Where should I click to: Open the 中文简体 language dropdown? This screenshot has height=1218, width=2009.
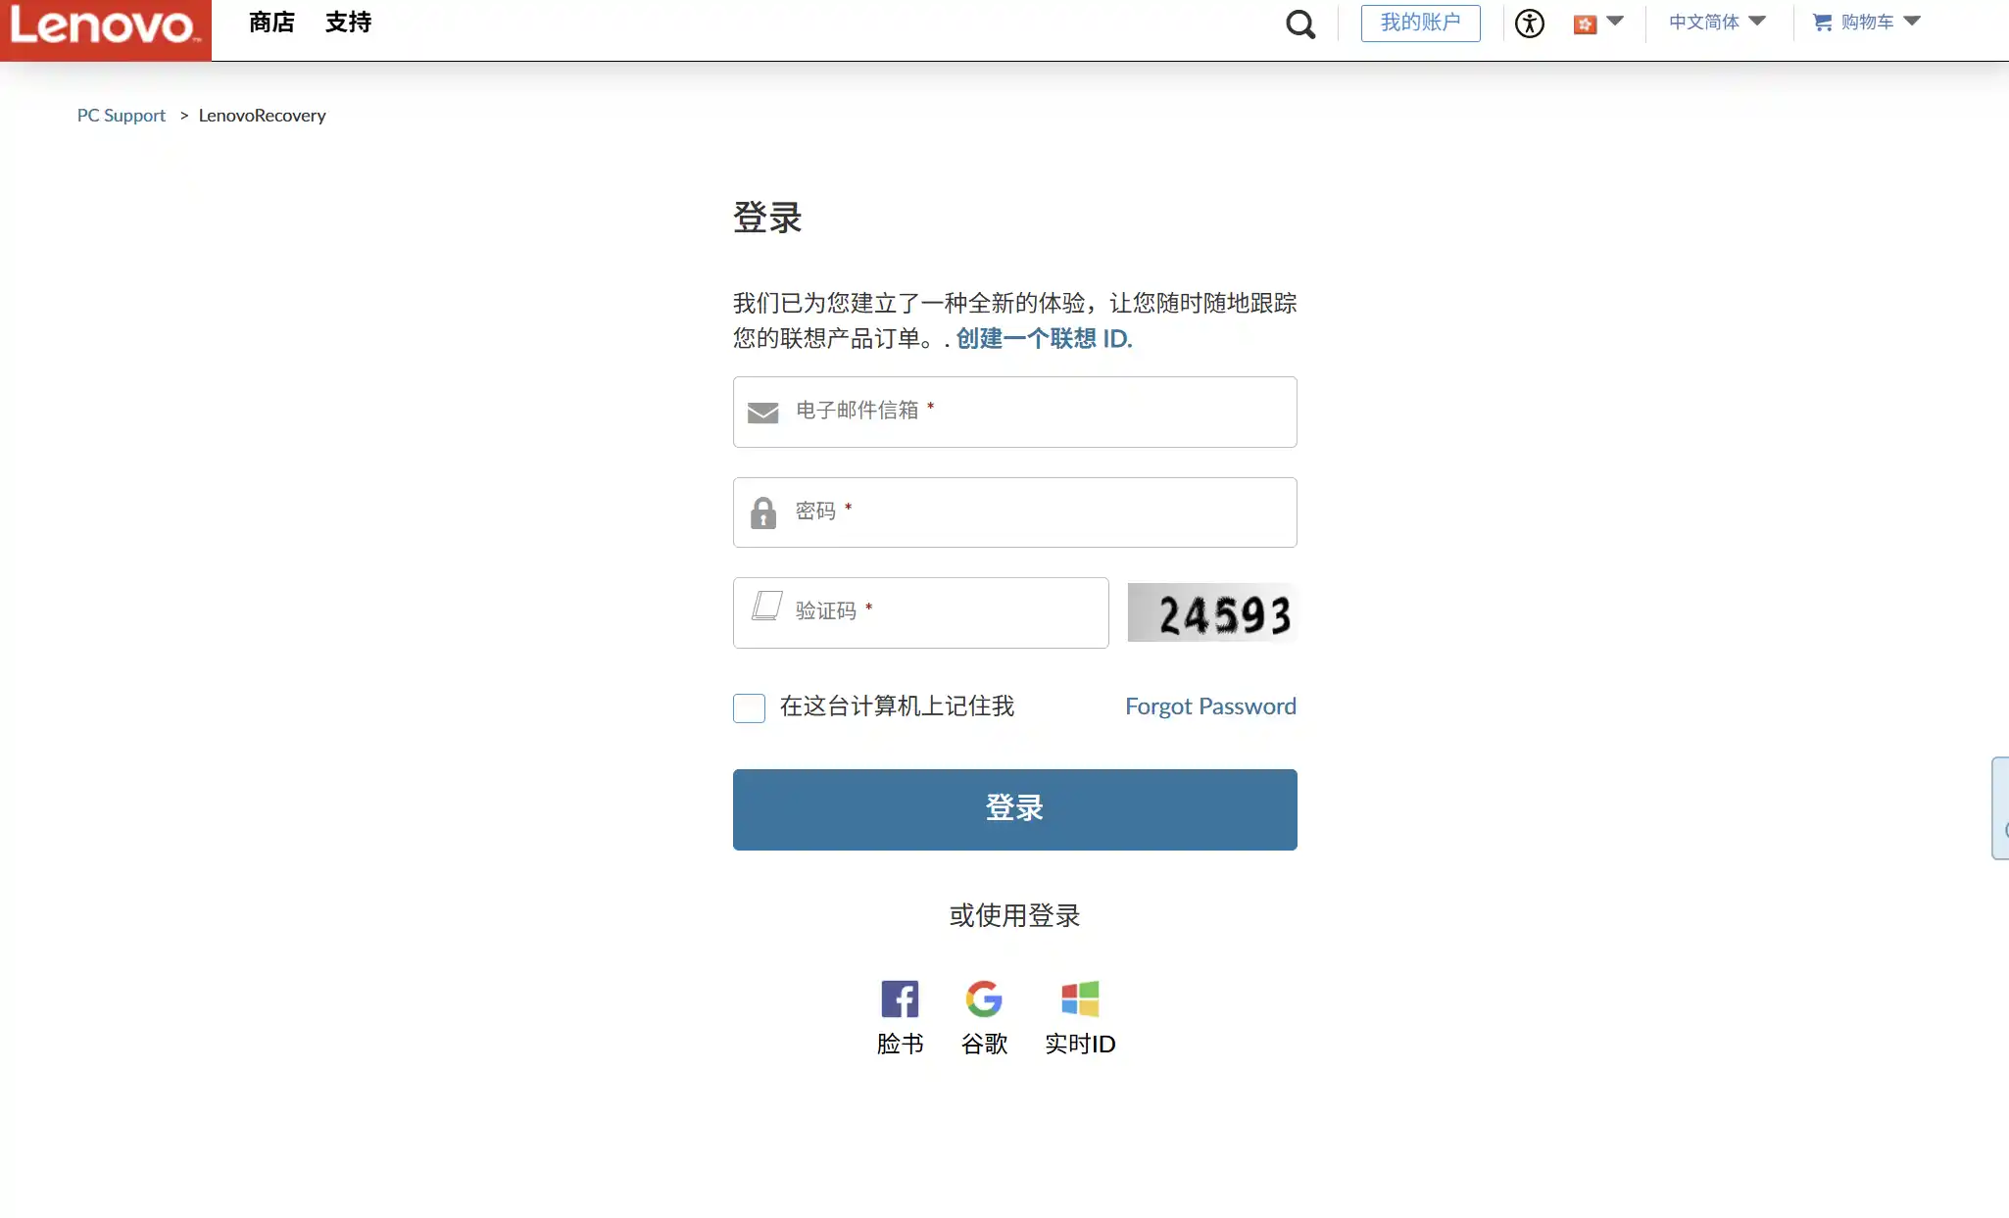point(1717,23)
